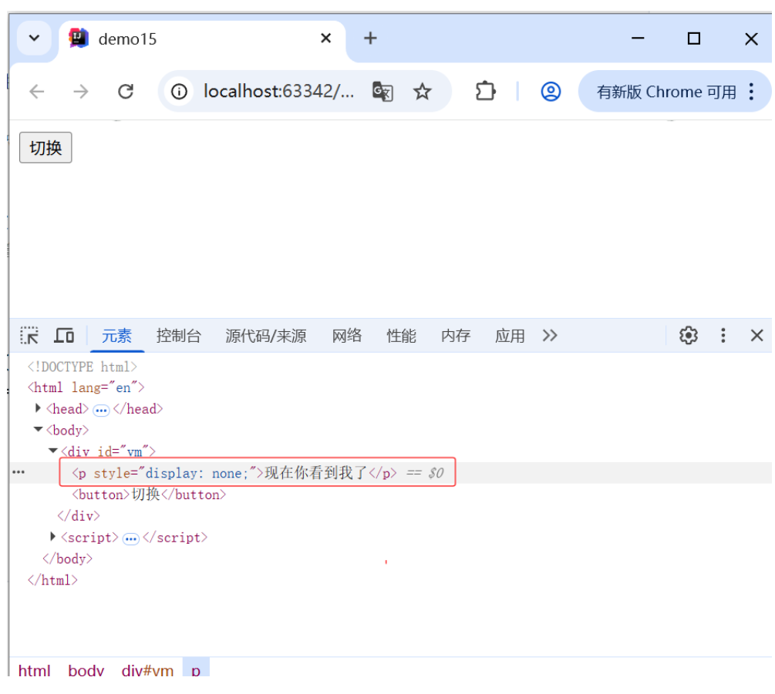Minimize the Chrome window
Screen dimensions: 775x694
click(x=638, y=38)
